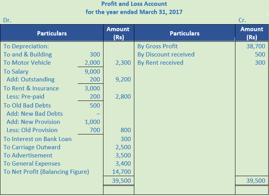Viewport: 269px width, 196px height.
Task: Select the Less: Pre-paid line
Action: click(25, 96)
